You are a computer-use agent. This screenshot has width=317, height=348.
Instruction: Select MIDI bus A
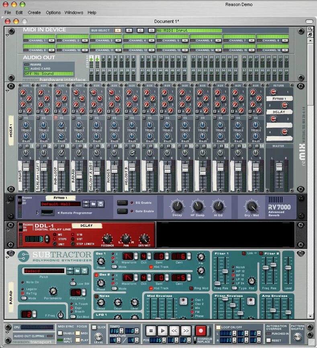point(118,30)
